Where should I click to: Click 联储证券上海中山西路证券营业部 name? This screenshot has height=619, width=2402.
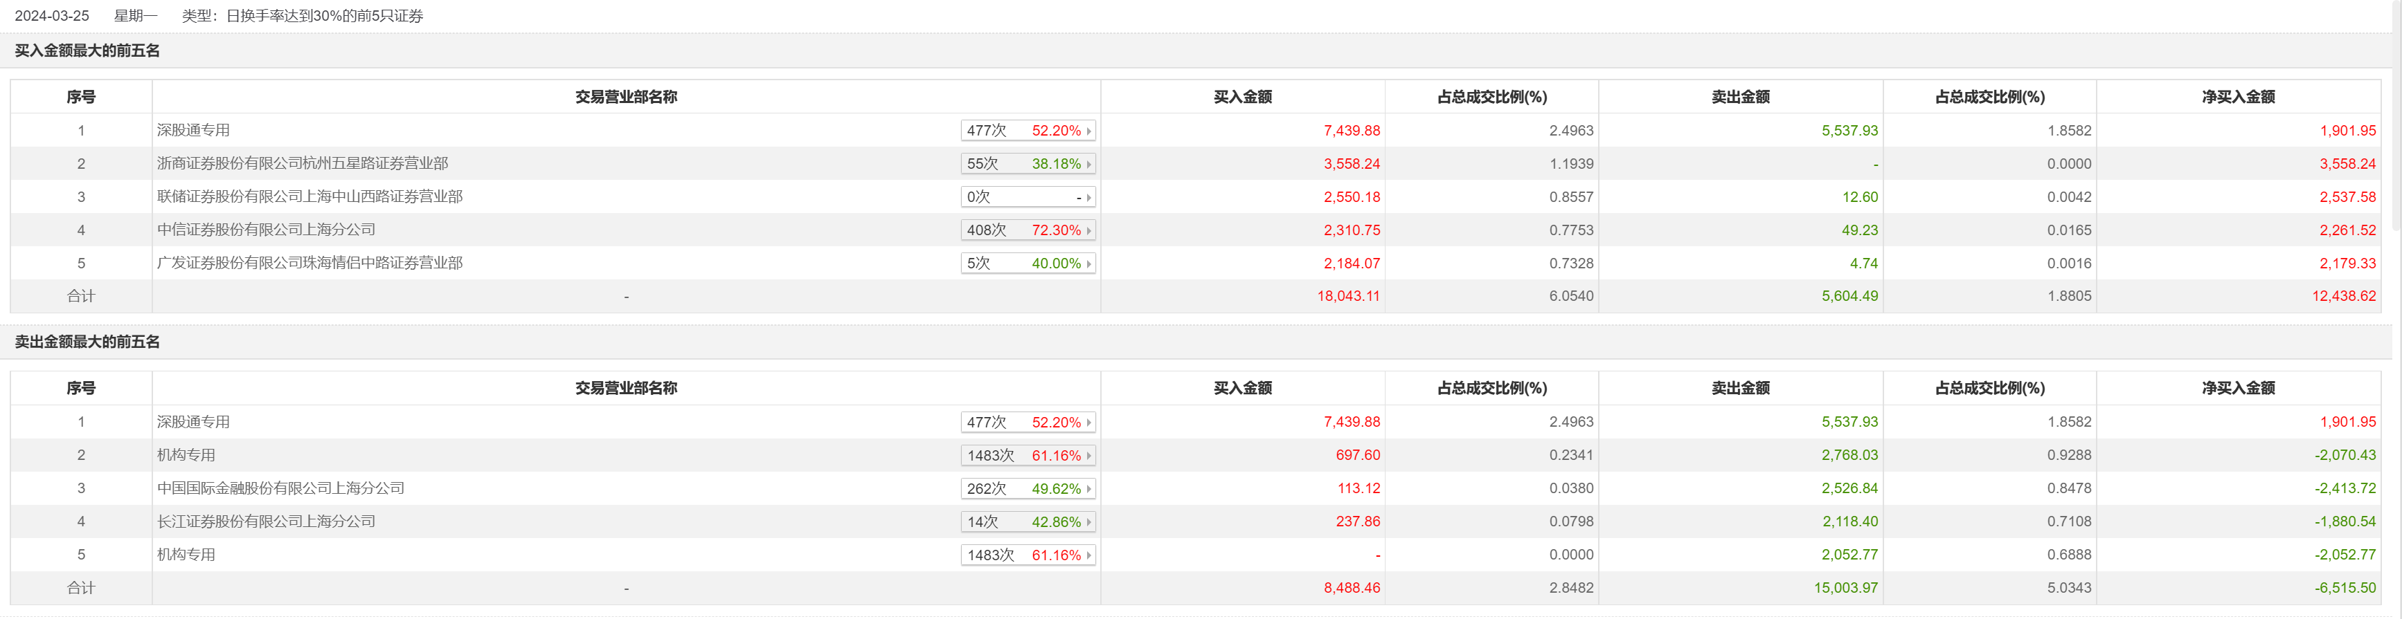[310, 197]
